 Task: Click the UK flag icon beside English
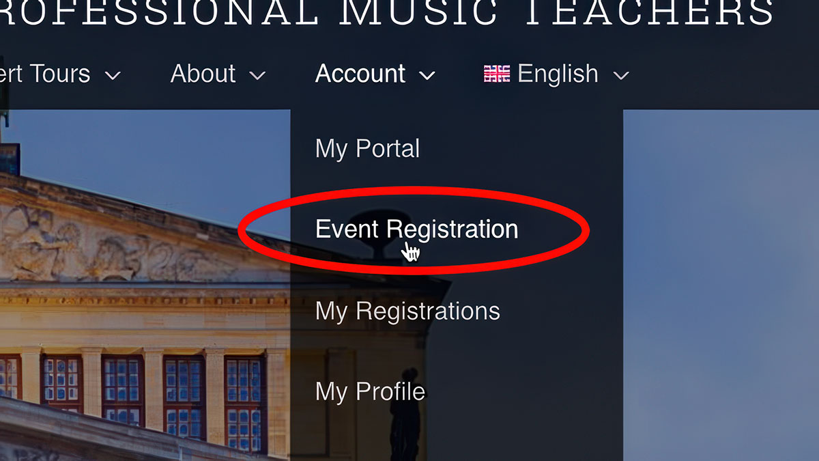[x=497, y=74]
